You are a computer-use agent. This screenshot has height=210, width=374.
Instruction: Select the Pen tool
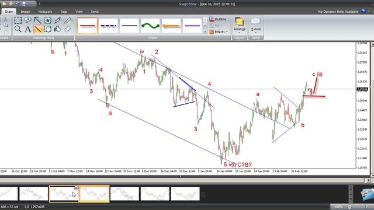point(58,20)
